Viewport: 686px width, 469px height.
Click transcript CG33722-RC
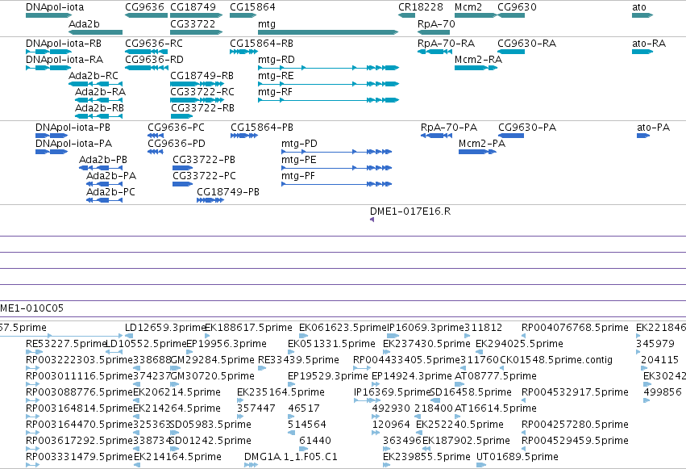tap(197, 100)
